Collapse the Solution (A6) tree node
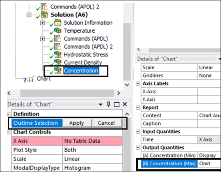Viewport: 221px width, 172px height. [x=29, y=15]
